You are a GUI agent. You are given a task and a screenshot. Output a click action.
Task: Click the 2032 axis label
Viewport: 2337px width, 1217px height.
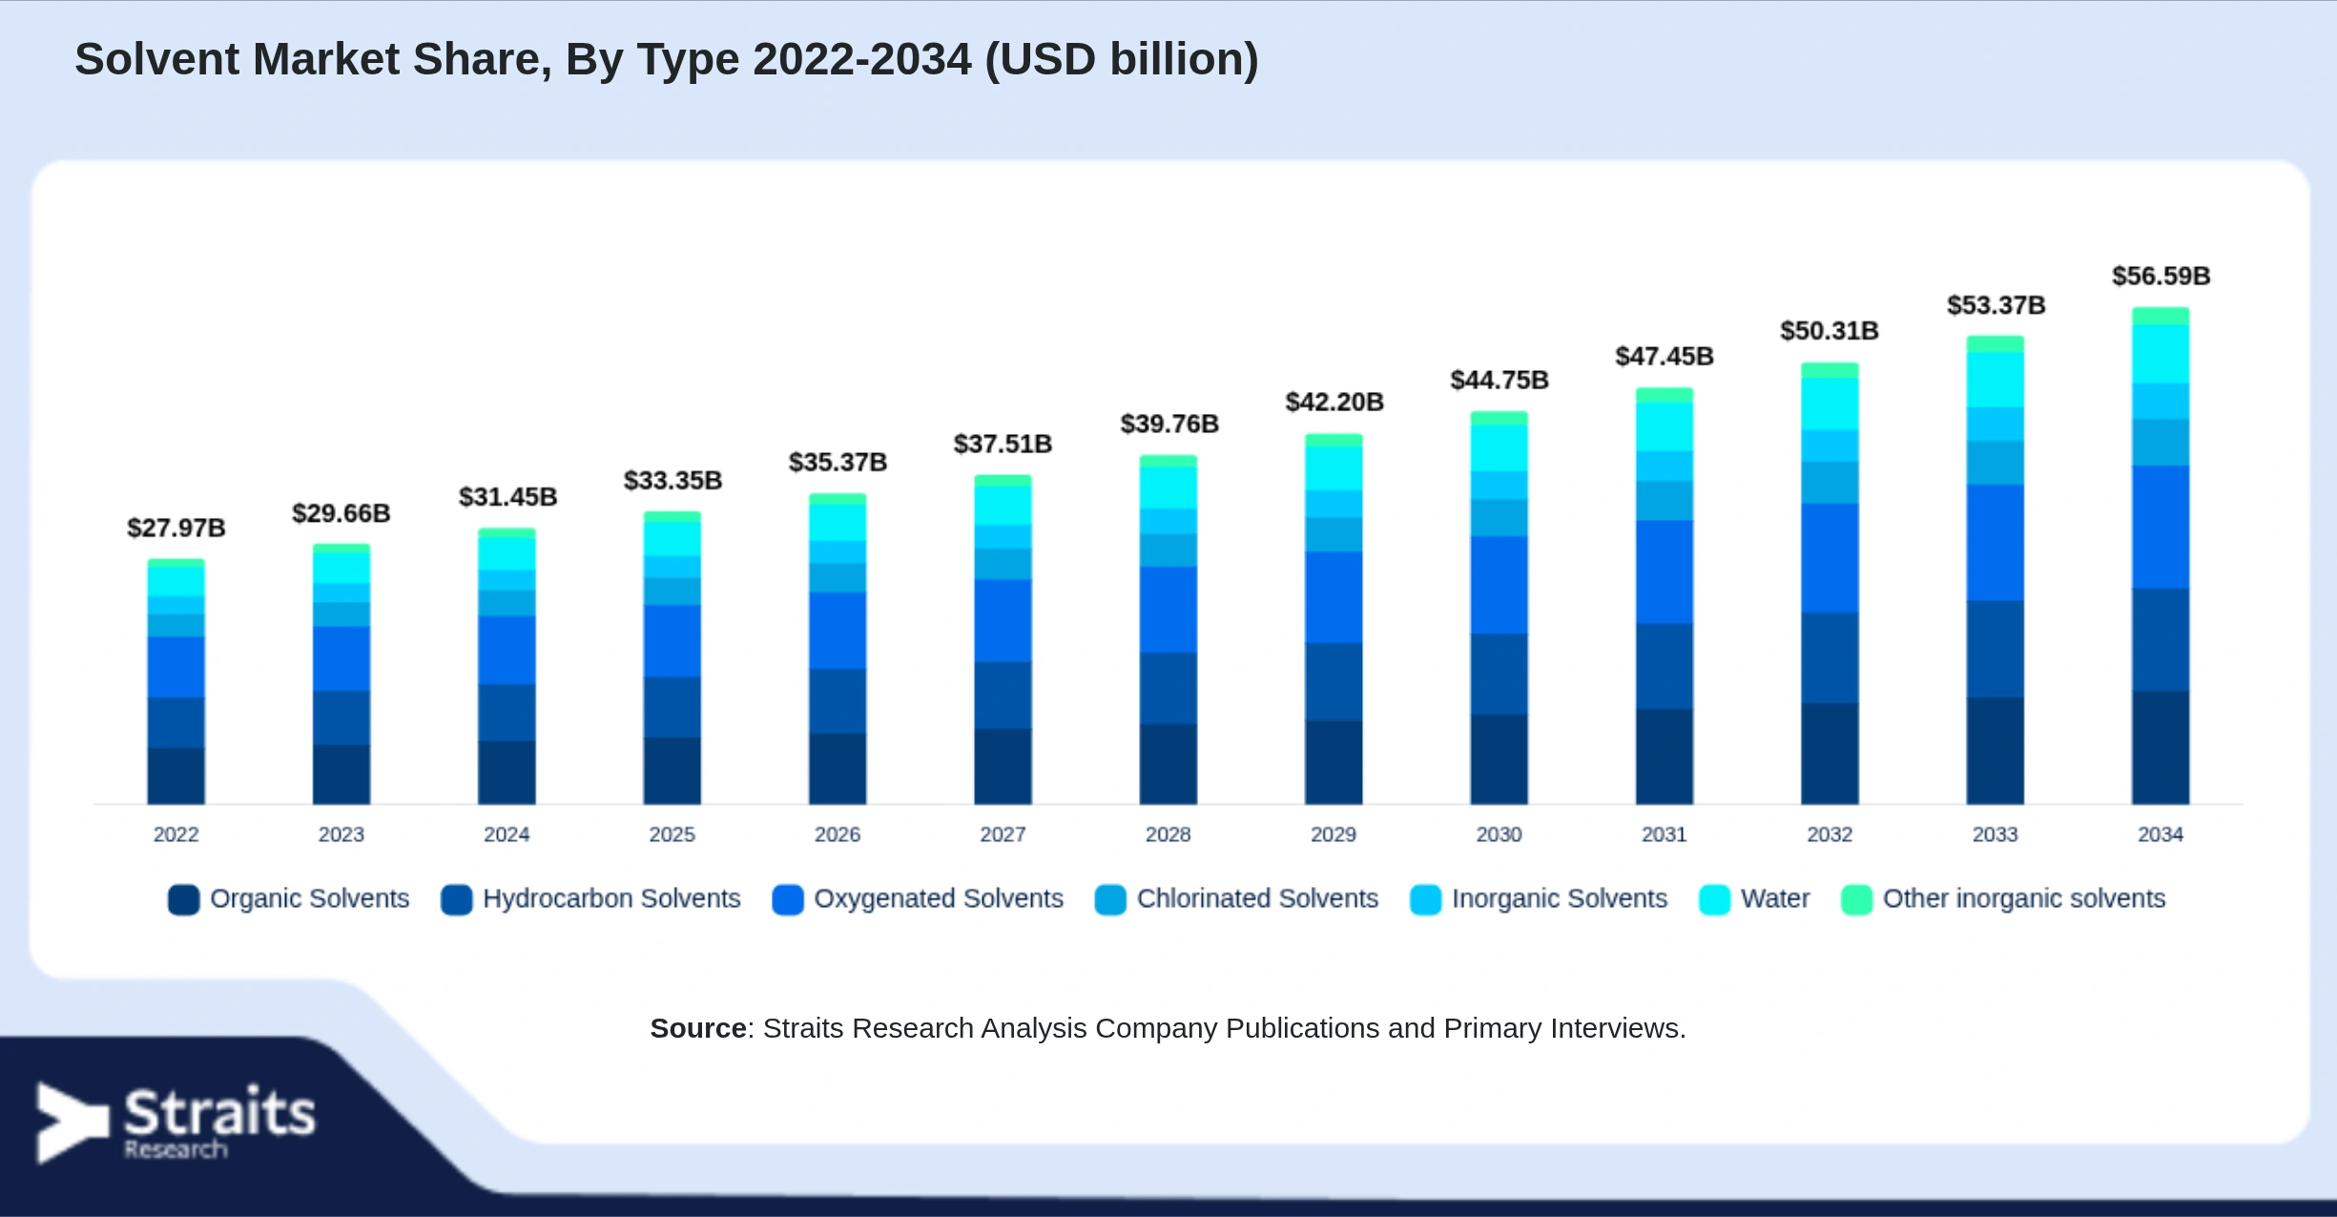tap(1830, 835)
